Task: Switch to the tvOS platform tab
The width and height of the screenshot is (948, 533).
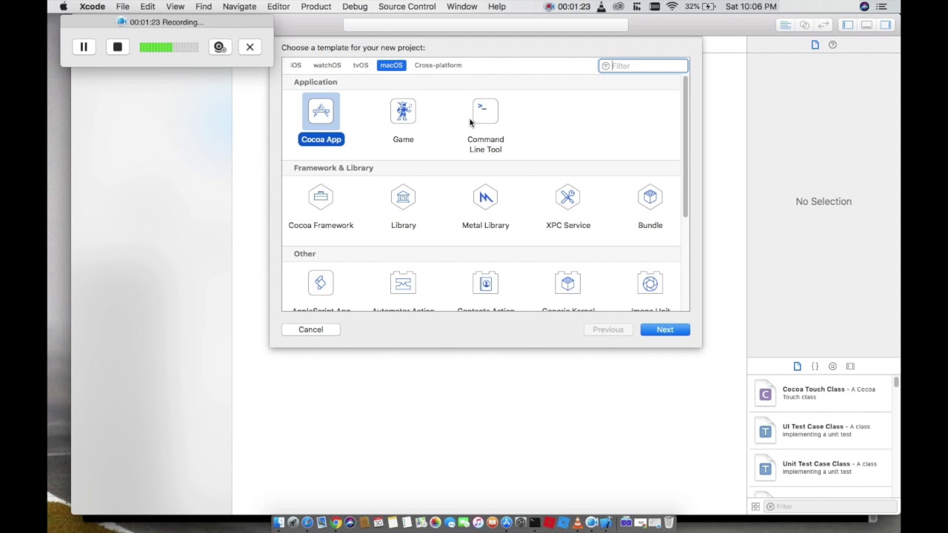Action: pyautogui.click(x=361, y=65)
